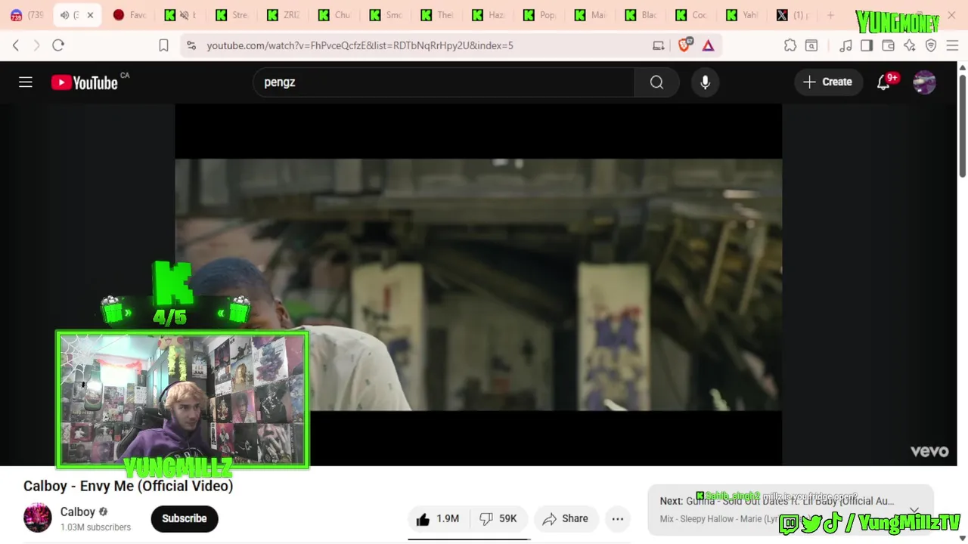Open Brave VPN shield icon
Viewport: 968px width, 544px height.
[931, 45]
